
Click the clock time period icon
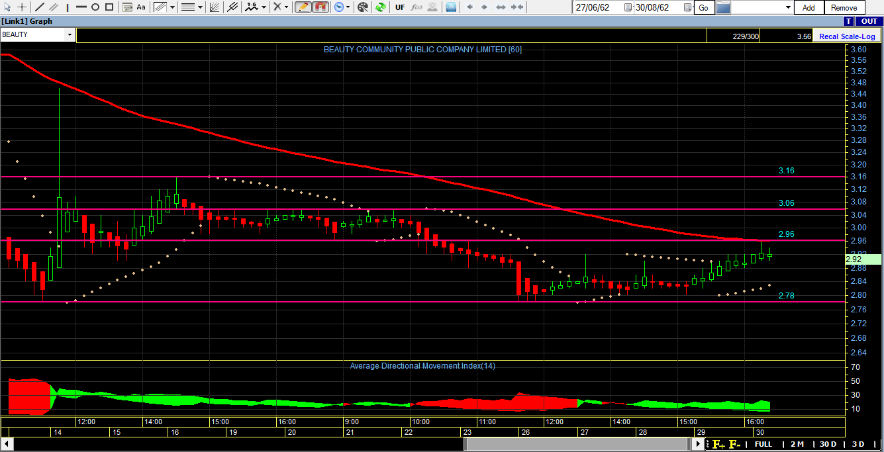[338, 7]
